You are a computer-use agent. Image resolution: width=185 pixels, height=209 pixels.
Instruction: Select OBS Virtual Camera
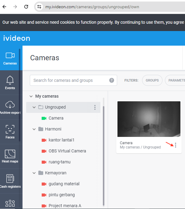pyautogui.click(x=67, y=151)
